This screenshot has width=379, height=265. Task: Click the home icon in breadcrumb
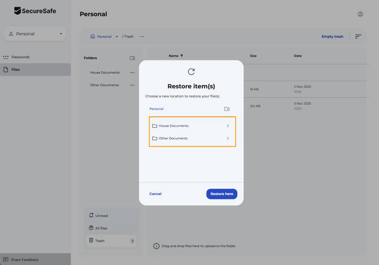point(93,37)
